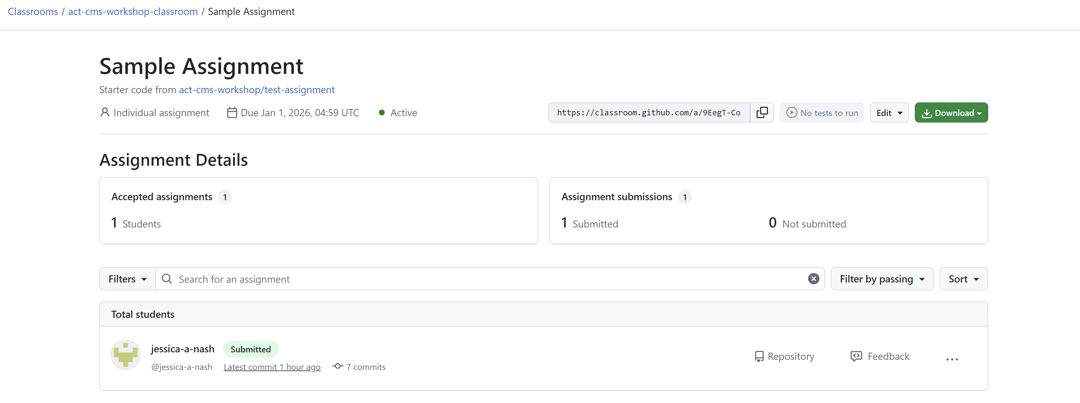Screen dimensions: 1080x403
Task: Click into Search for an assignment field
Action: pyautogui.click(x=491, y=278)
